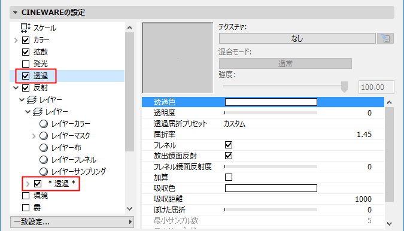Collapse the nested second レイヤー node's chevron
404x231 pixels.
click(x=28, y=112)
